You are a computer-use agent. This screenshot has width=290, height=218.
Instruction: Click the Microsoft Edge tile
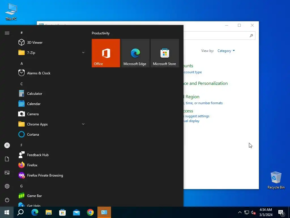[135, 53]
